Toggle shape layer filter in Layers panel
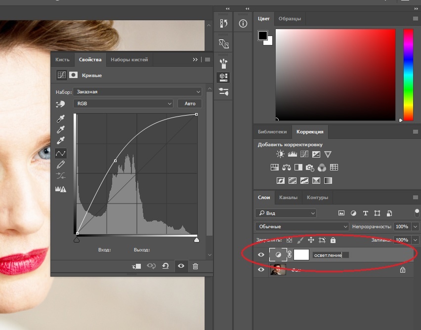The width and height of the screenshot is (421, 330). [x=377, y=213]
